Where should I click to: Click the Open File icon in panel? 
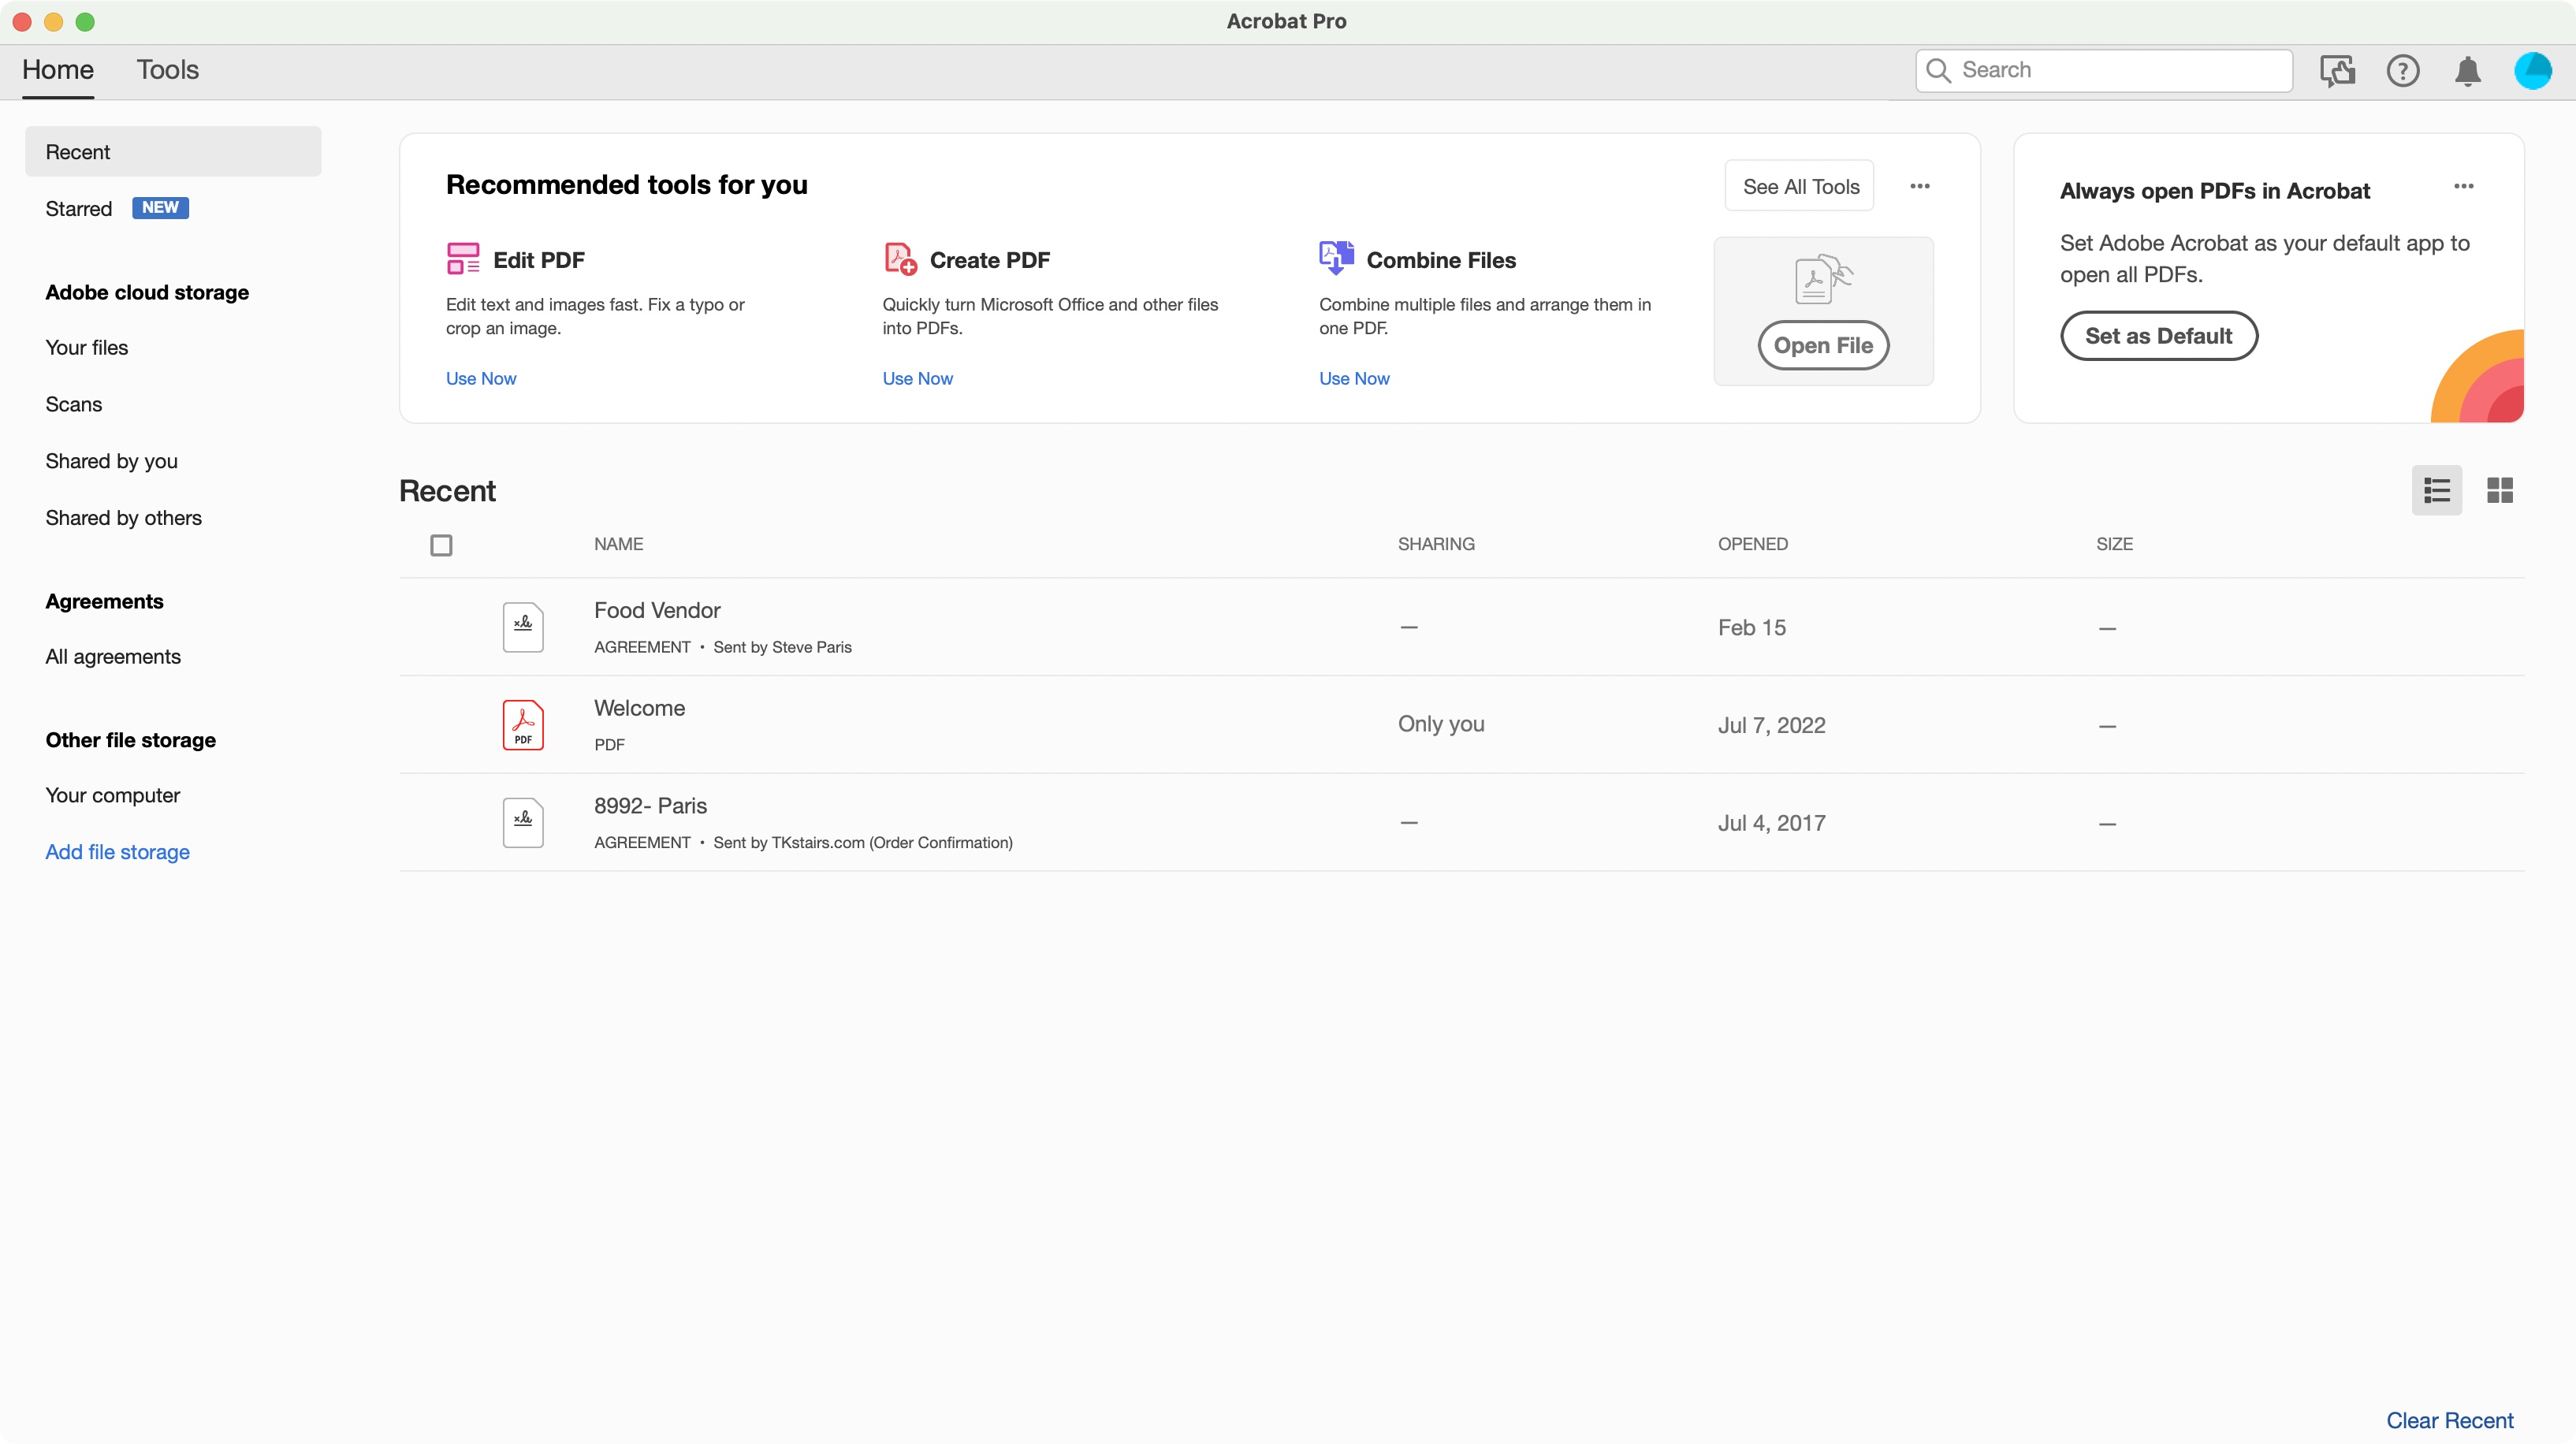[x=1822, y=345]
